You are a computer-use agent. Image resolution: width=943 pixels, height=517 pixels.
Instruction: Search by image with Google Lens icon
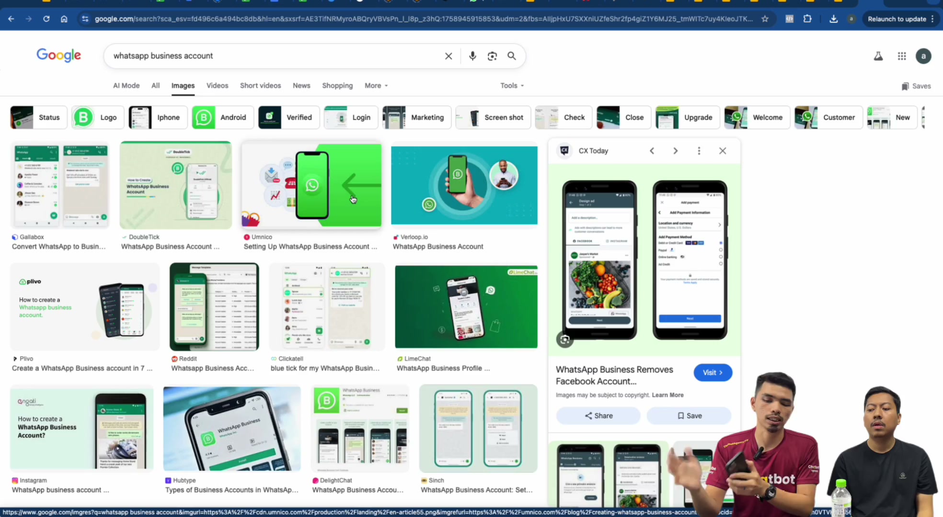tap(492, 56)
